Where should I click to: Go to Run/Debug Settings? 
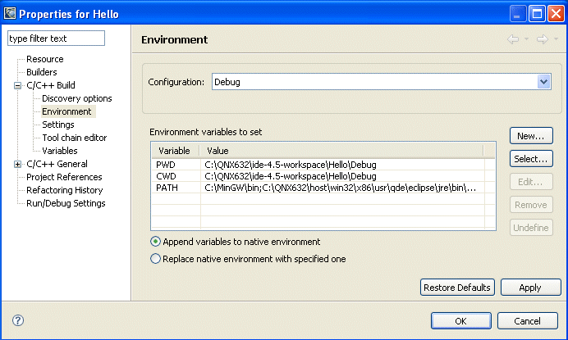click(66, 203)
